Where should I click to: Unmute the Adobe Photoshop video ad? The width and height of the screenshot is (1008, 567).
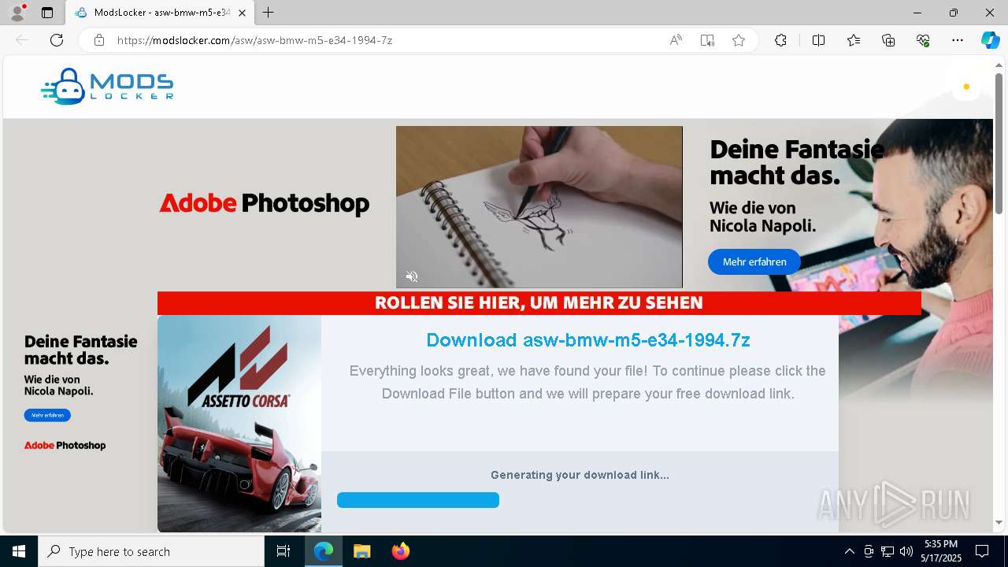pos(412,276)
